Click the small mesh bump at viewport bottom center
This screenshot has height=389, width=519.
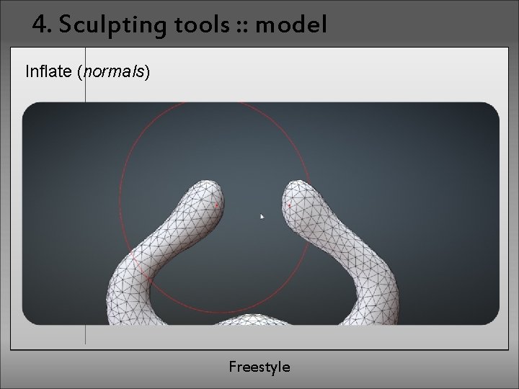[253, 320]
